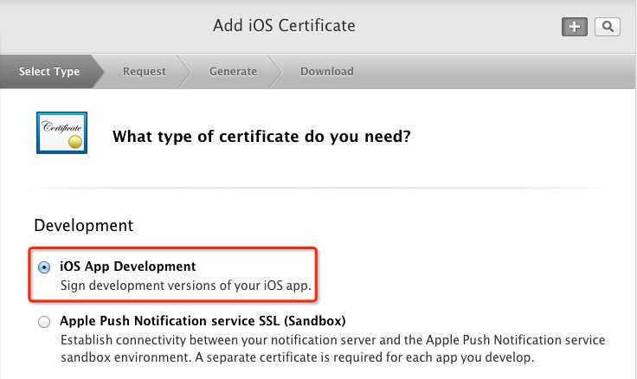The width and height of the screenshot is (637, 379).
Task: Click the "Establish connectivity" description paragraph
Action: (x=332, y=349)
